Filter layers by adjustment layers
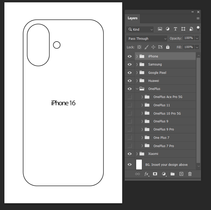The image size is (211, 210). (168, 29)
